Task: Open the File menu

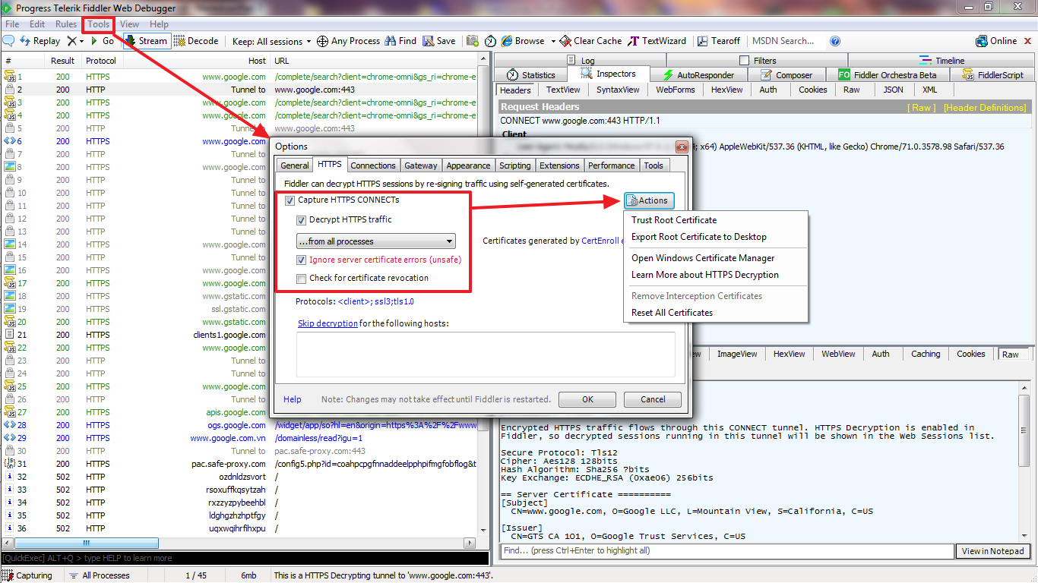Action: click(x=12, y=24)
